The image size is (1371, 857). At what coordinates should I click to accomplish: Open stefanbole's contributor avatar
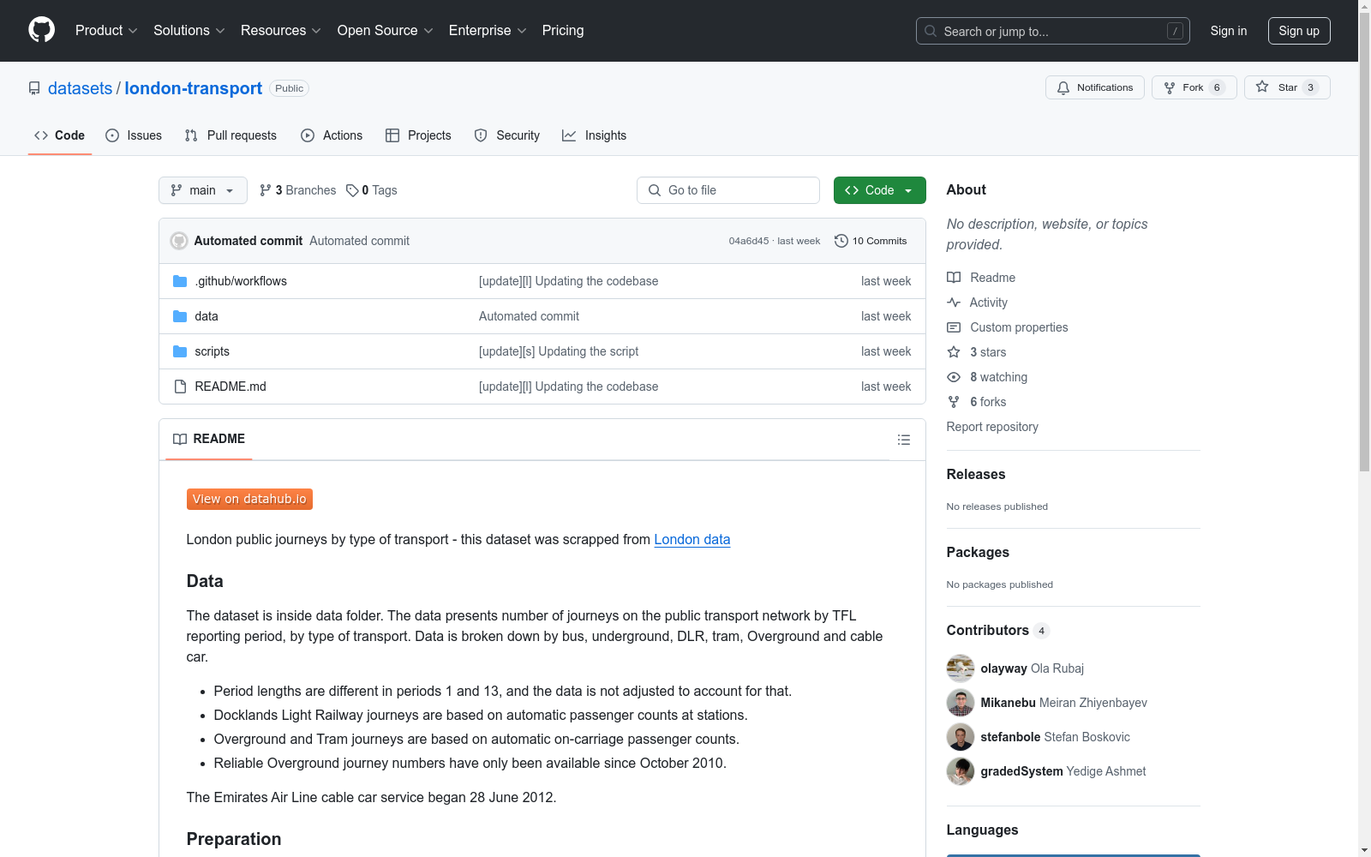coord(961,737)
